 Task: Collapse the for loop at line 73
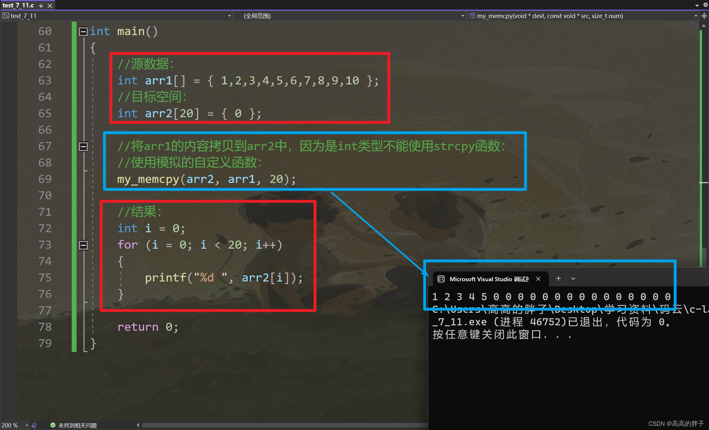coord(83,245)
